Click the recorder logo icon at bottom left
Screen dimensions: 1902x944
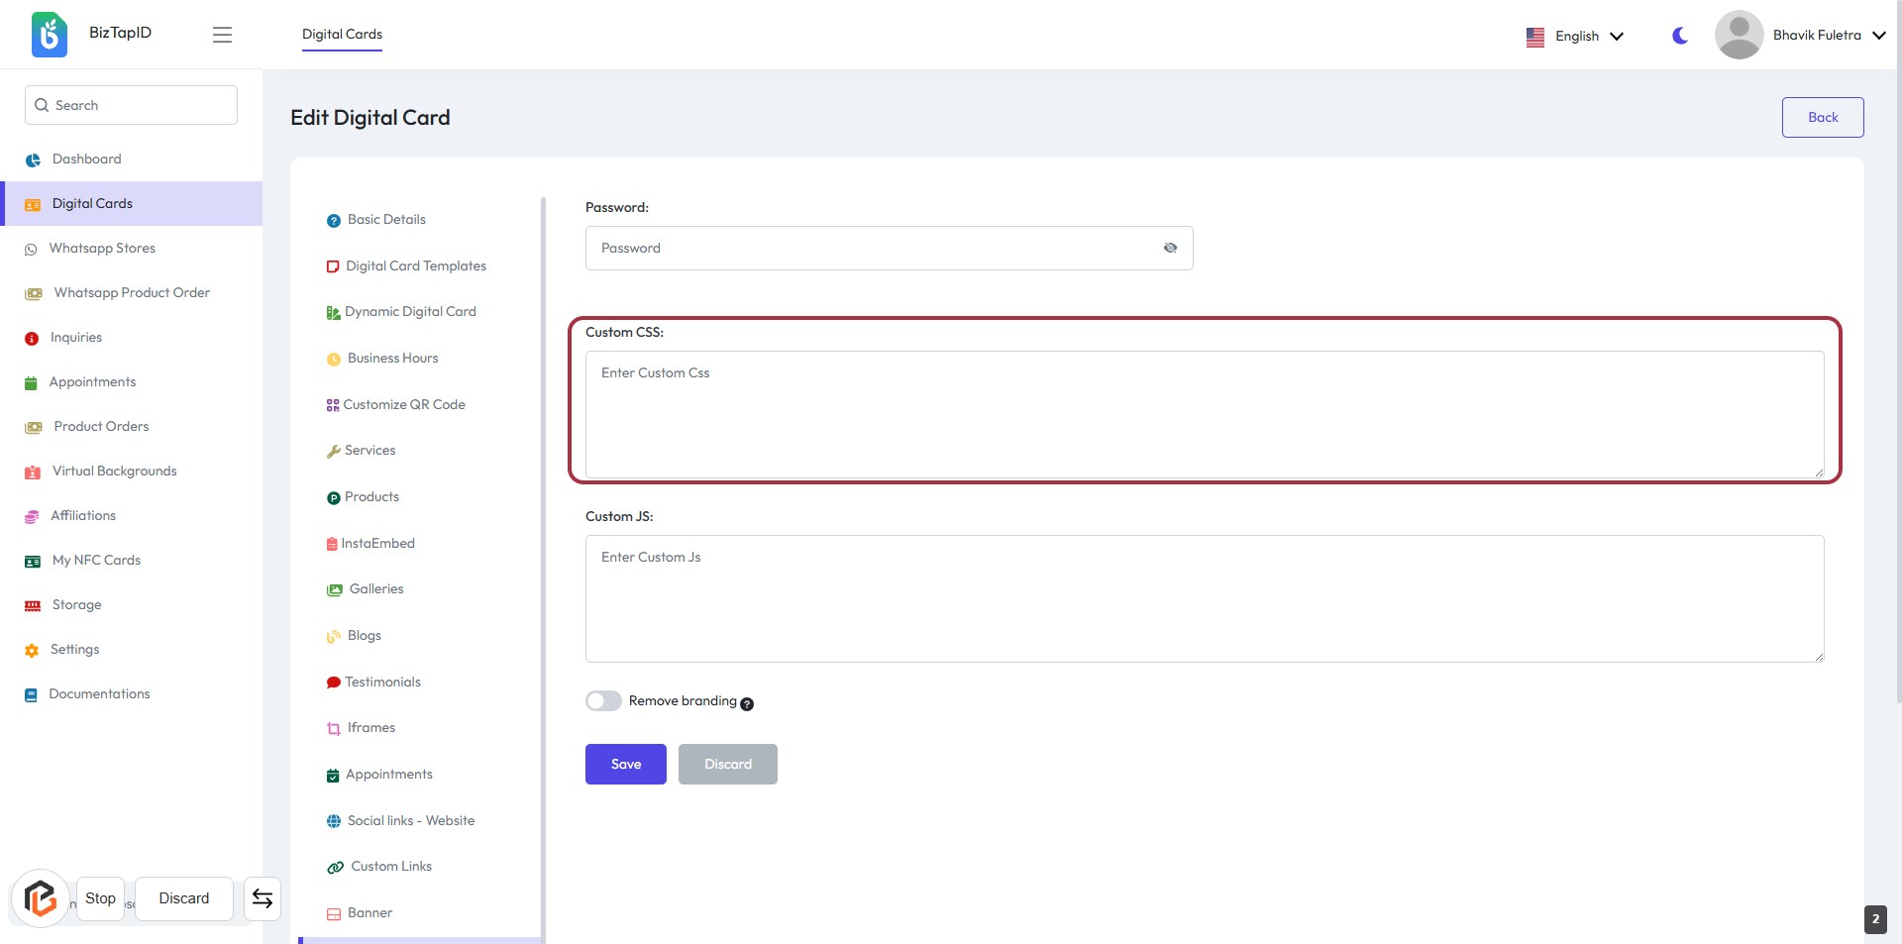(41, 898)
